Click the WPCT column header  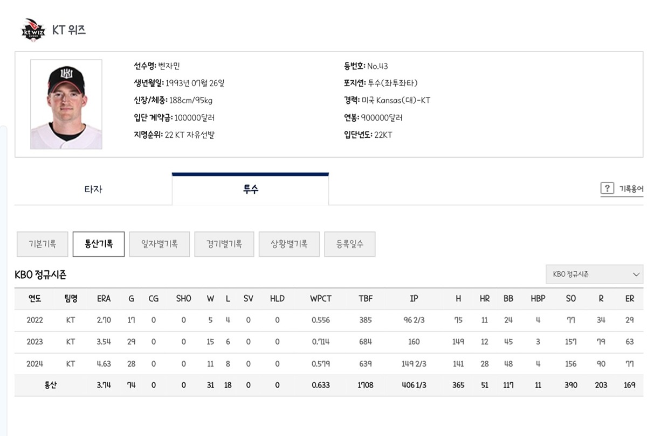pyautogui.click(x=321, y=299)
